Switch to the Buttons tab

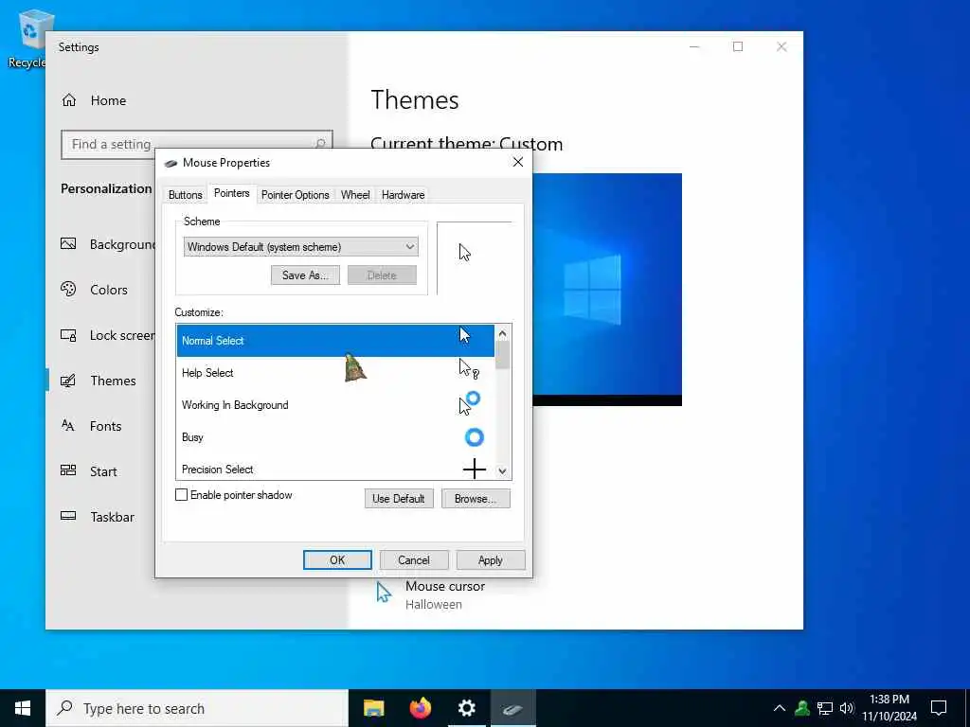[185, 195]
